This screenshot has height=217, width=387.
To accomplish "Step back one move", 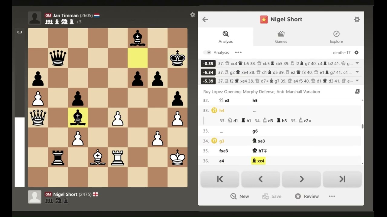I will (261, 179).
